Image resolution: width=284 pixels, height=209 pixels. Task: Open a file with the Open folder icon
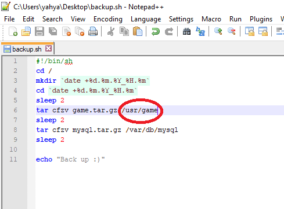coord(26,31)
